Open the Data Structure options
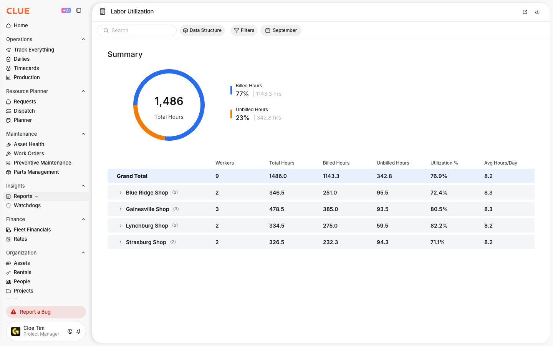 pos(202,30)
